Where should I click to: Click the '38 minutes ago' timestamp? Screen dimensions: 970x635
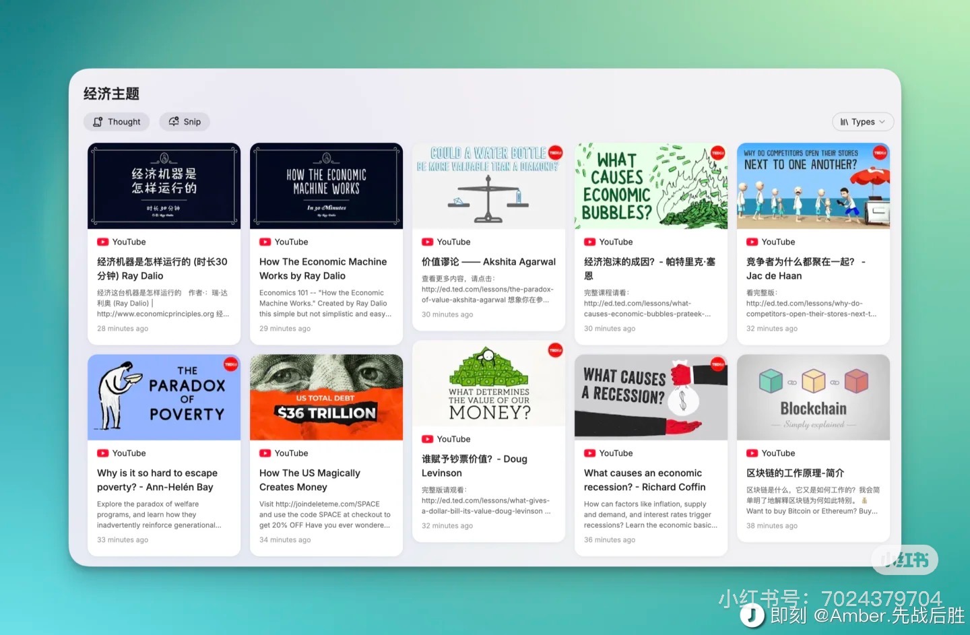click(x=772, y=526)
